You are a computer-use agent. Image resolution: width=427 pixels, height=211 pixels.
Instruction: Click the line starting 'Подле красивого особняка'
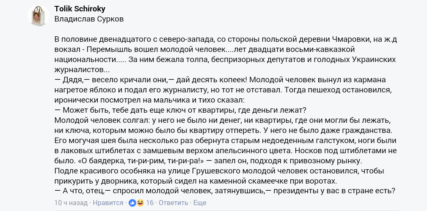[219, 171]
